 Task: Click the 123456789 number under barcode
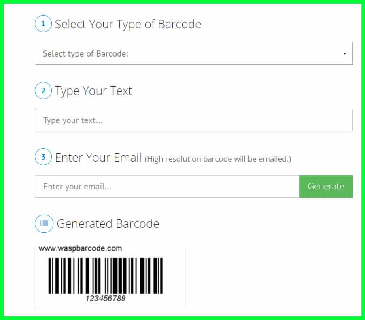(x=106, y=298)
